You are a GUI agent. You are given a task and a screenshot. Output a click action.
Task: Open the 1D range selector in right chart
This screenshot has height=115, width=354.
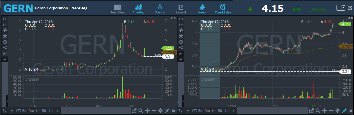[181, 19]
